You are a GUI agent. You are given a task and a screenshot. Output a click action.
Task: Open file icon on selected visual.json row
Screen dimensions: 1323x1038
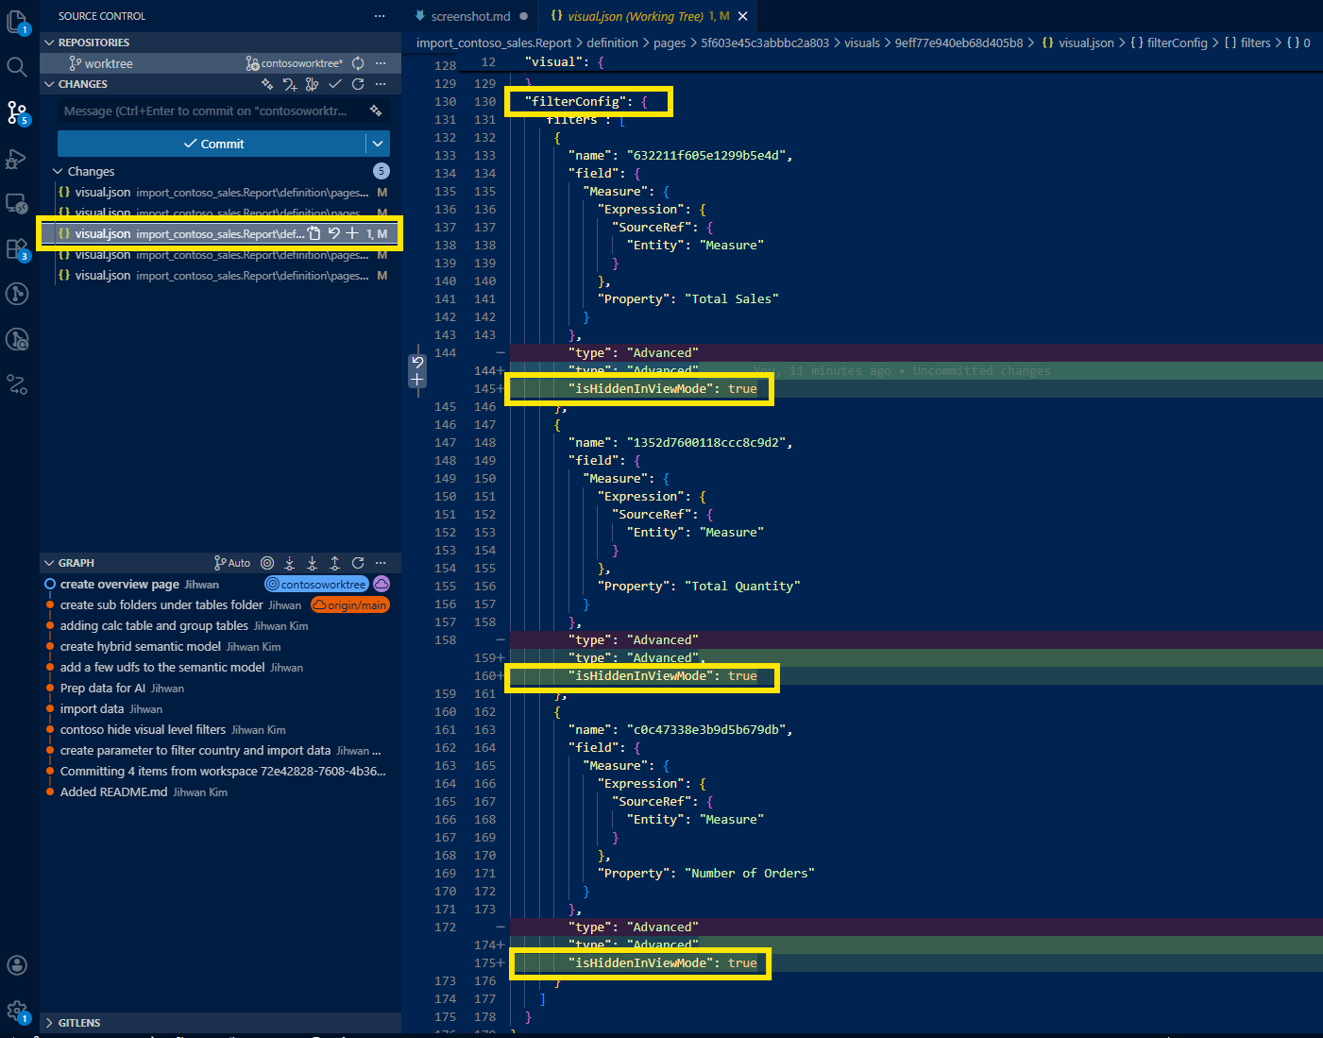tap(314, 233)
